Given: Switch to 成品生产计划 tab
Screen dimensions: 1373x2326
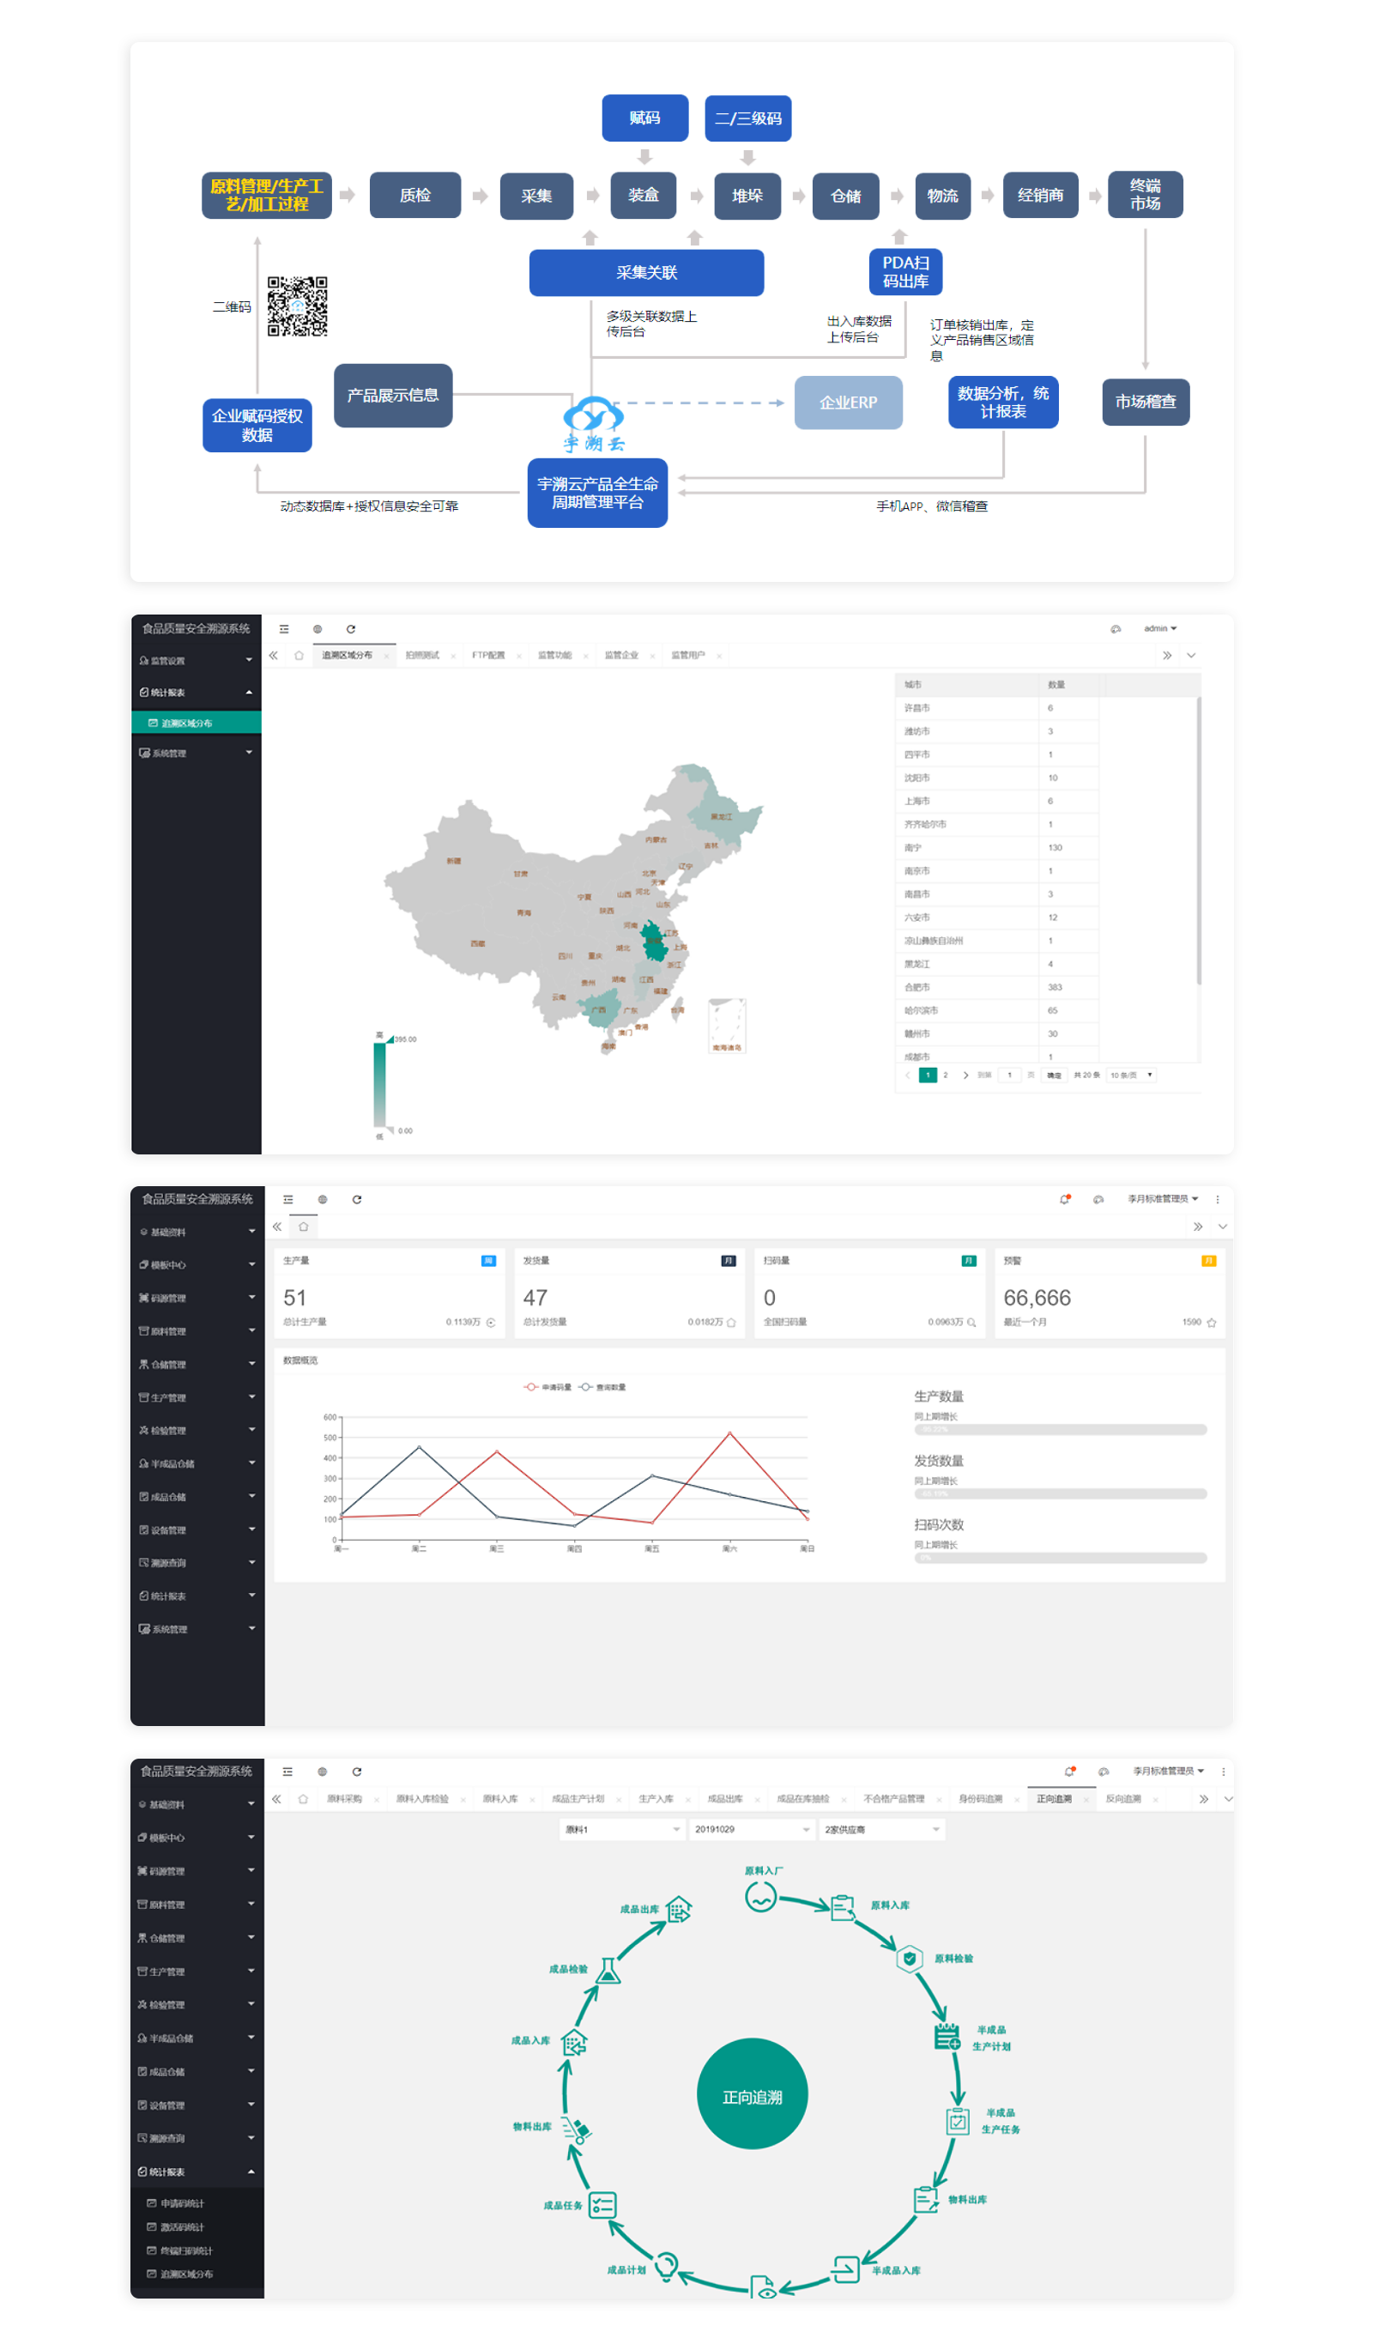Looking at the screenshot, I should (578, 1799).
